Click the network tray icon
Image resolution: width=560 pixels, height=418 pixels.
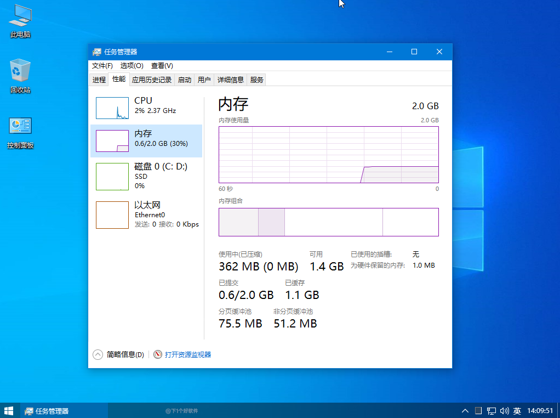[x=492, y=410]
